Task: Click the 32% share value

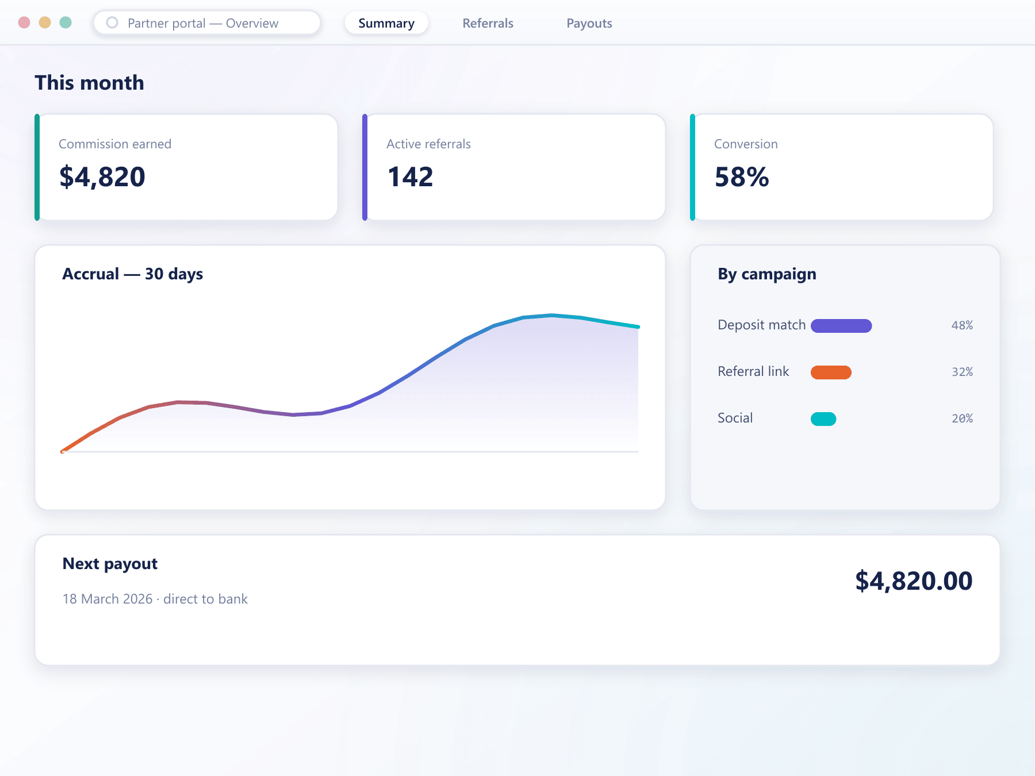Action: 962,372
